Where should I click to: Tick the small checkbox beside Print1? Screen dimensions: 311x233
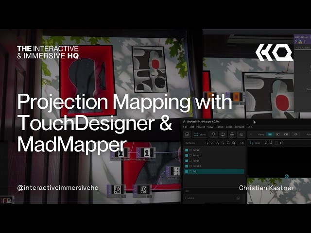click(x=190, y=161)
